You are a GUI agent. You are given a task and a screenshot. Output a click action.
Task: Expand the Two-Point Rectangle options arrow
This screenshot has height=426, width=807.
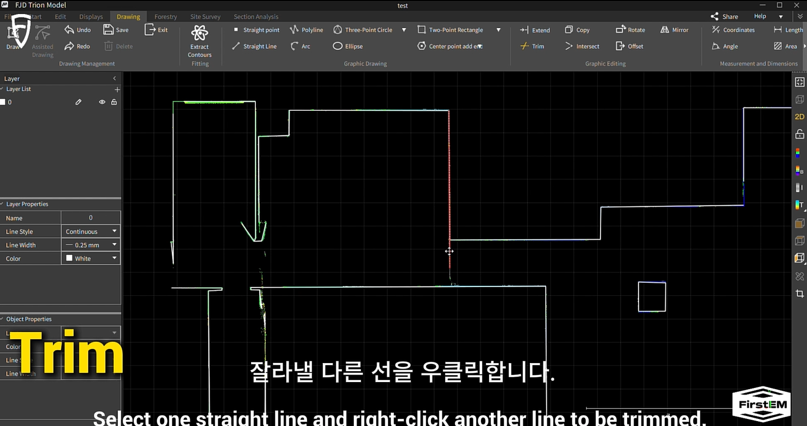498,30
